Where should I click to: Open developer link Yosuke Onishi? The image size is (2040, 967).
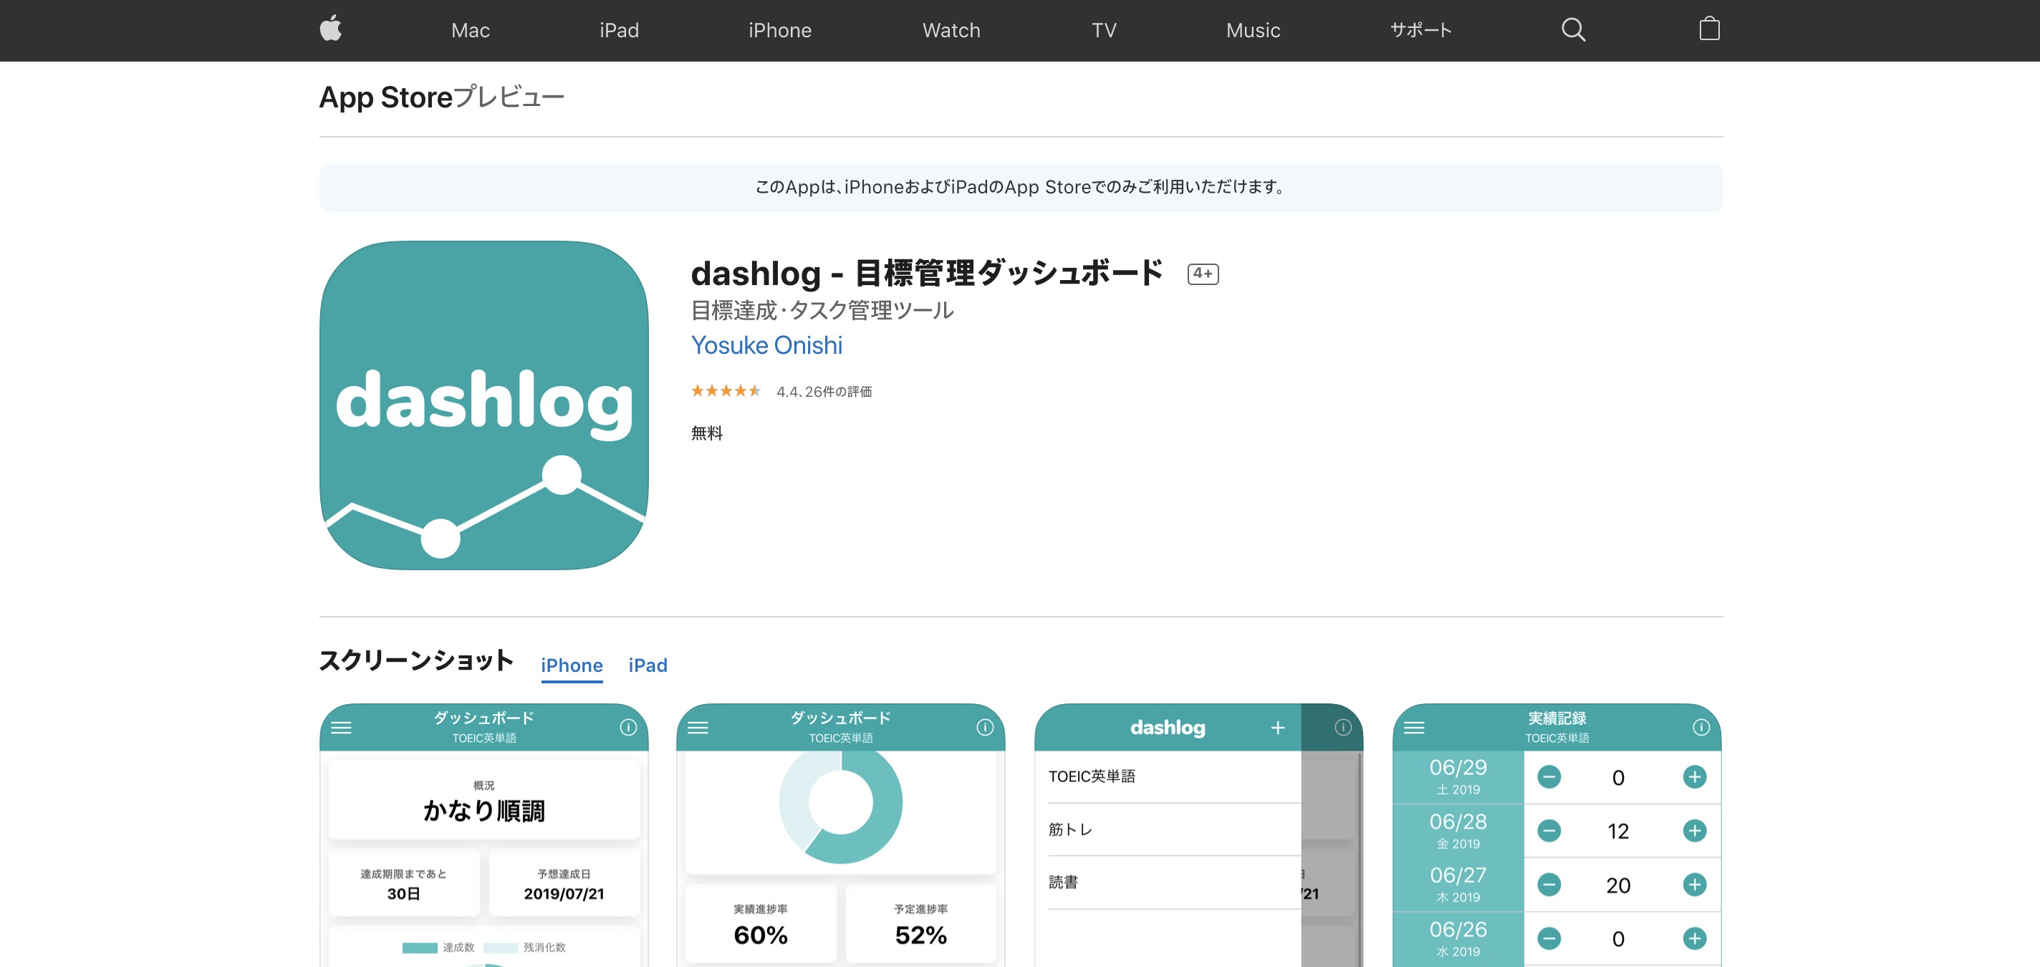[766, 345]
